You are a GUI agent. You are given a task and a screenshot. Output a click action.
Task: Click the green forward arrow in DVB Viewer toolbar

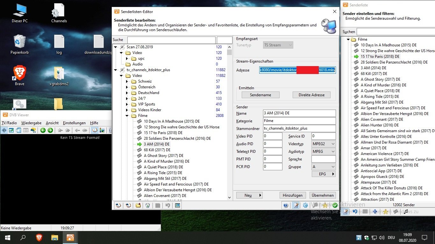pyautogui.click(x=50, y=130)
